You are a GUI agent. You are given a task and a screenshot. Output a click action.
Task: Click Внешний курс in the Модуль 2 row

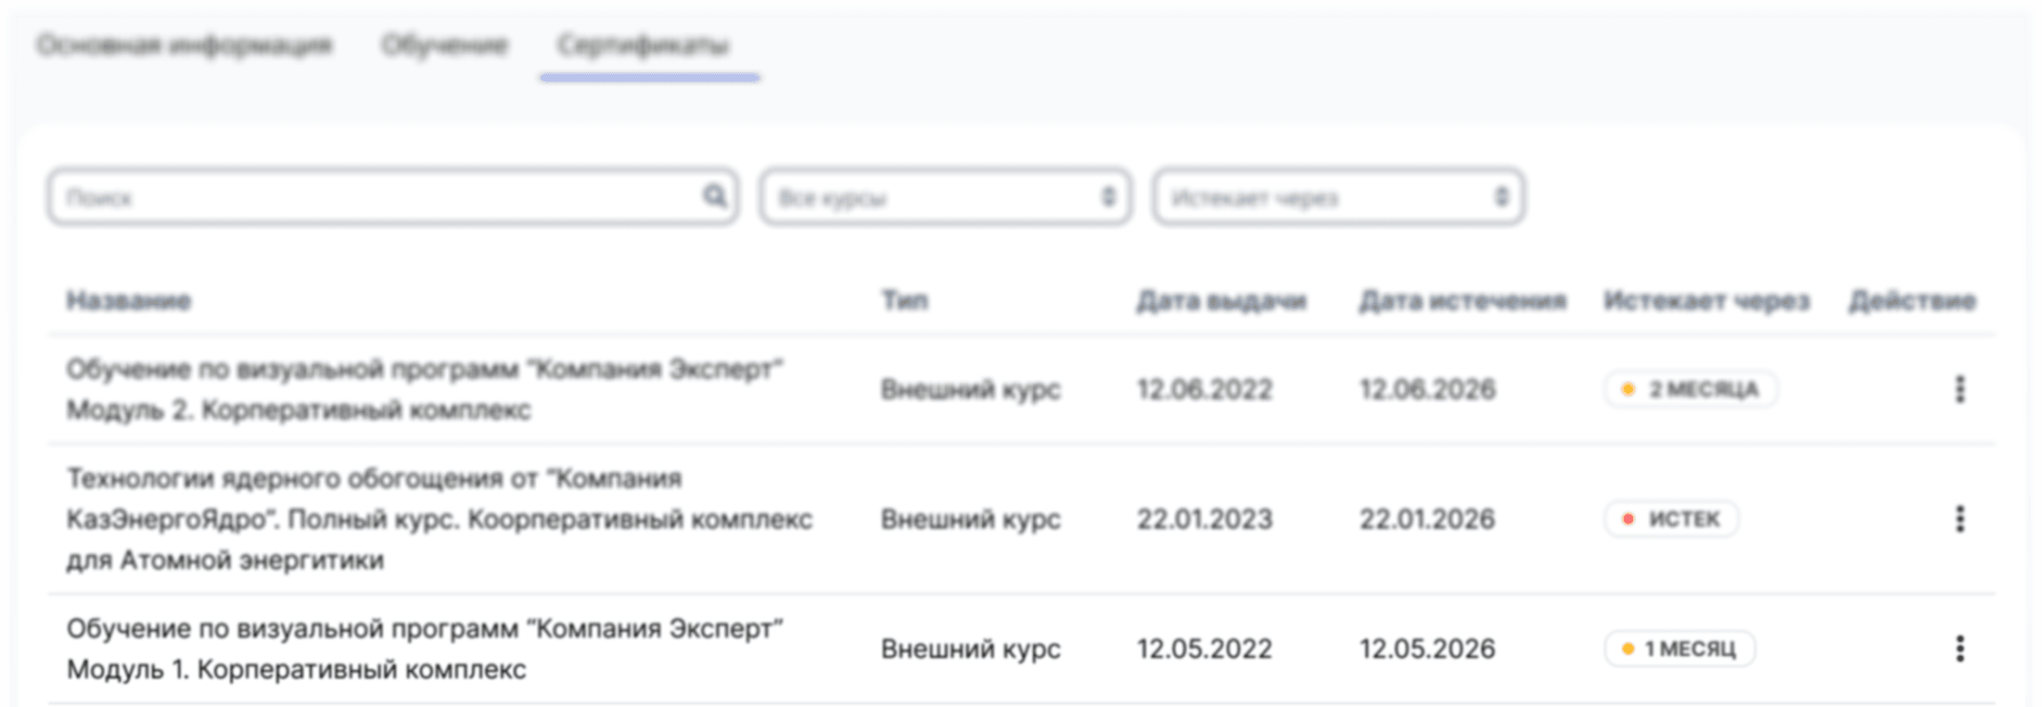970,389
